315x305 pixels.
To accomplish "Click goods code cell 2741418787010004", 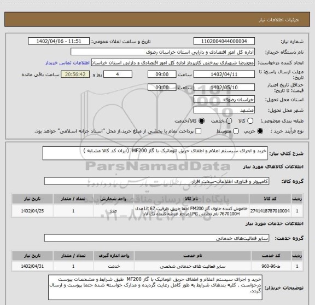I will click(270, 211).
